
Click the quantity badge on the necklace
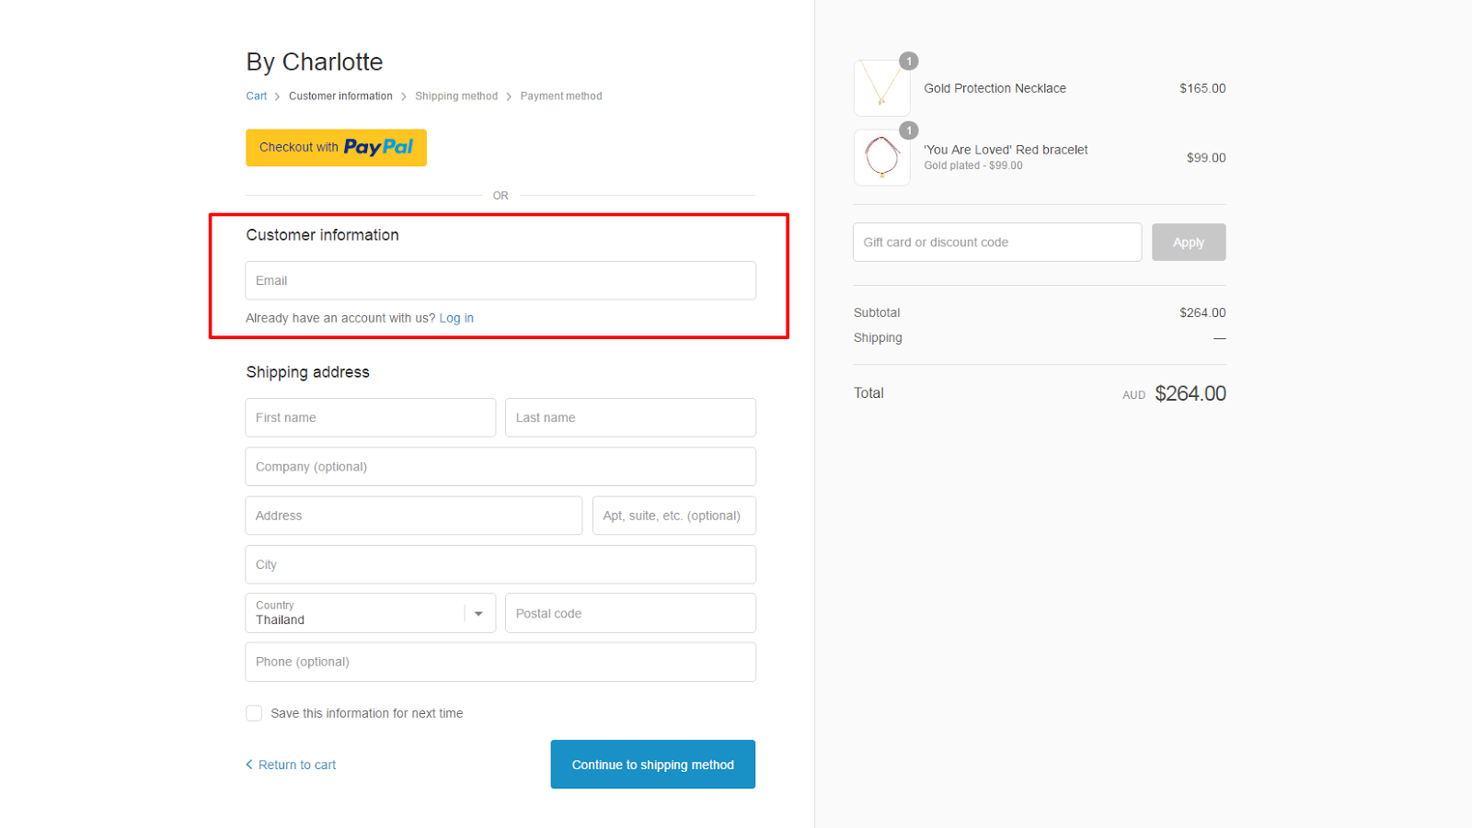click(909, 62)
